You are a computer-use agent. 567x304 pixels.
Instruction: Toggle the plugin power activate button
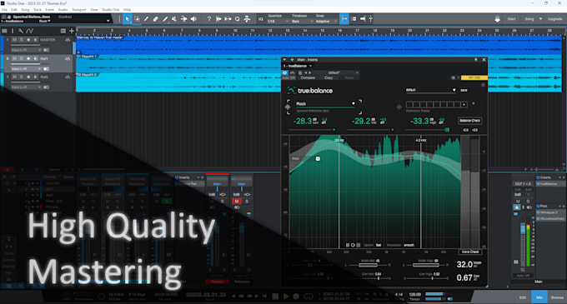click(x=285, y=73)
